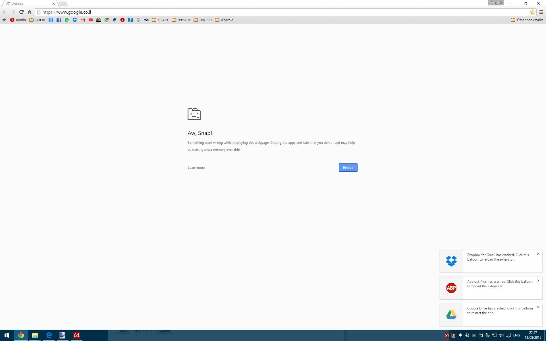Expand the Android bookmarks folder
This screenshot has width=546, height=341.
tap(224, 20)
